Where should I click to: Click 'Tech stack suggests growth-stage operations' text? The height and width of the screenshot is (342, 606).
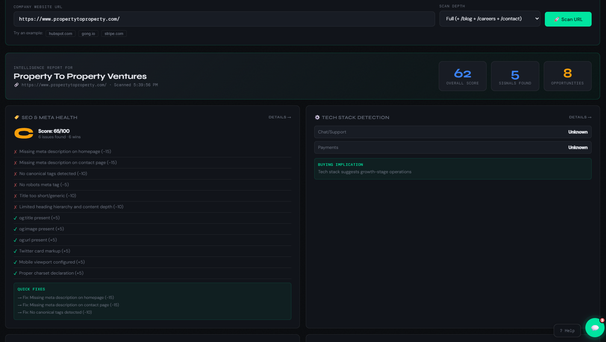coord(365,172)
